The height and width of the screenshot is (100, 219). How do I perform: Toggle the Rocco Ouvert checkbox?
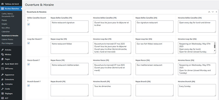(x=28, y=64)
